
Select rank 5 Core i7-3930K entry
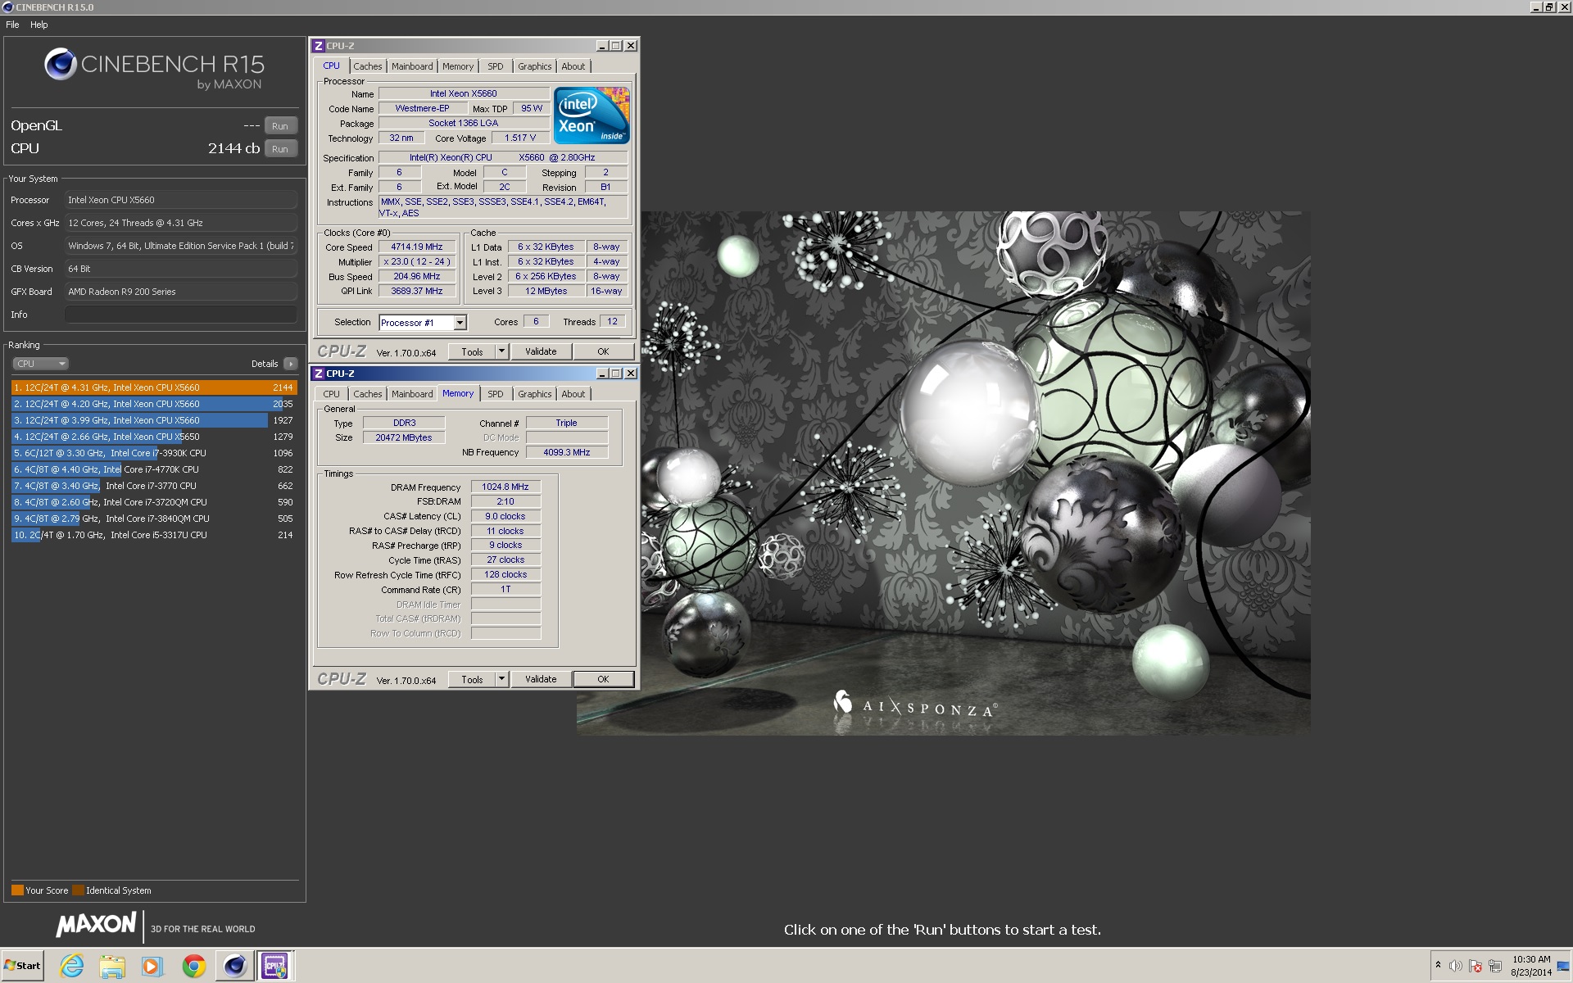[x=154, y=453]
